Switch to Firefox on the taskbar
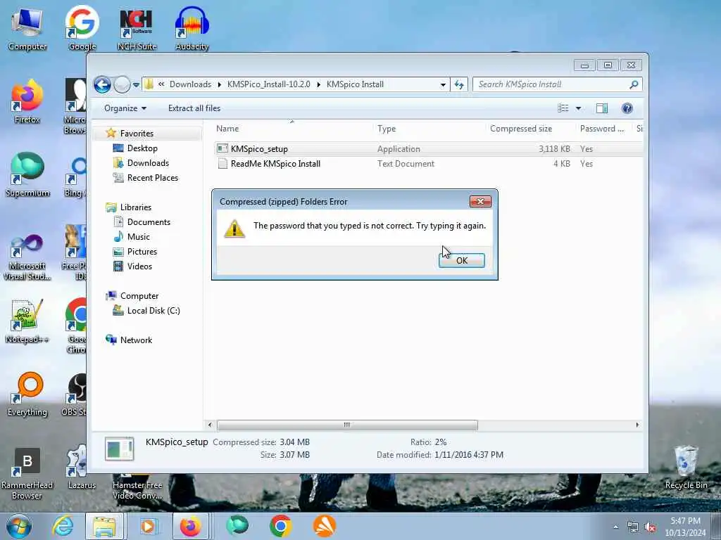Viewport: 721px width, 540px height. (190, 526)
